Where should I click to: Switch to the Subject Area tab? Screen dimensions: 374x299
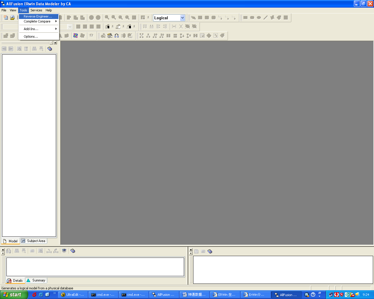pyautogui.click(x=33, y=241)
